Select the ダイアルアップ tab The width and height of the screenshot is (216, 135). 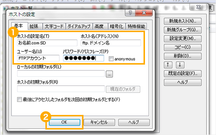click(x=79, y=26)
